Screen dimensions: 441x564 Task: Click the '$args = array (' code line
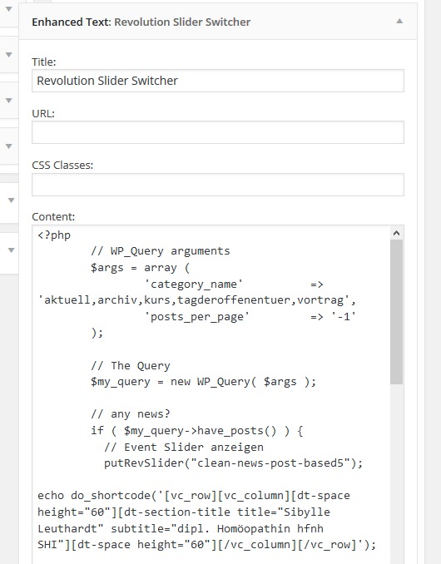pyautogui.click(x=141, y=268)
